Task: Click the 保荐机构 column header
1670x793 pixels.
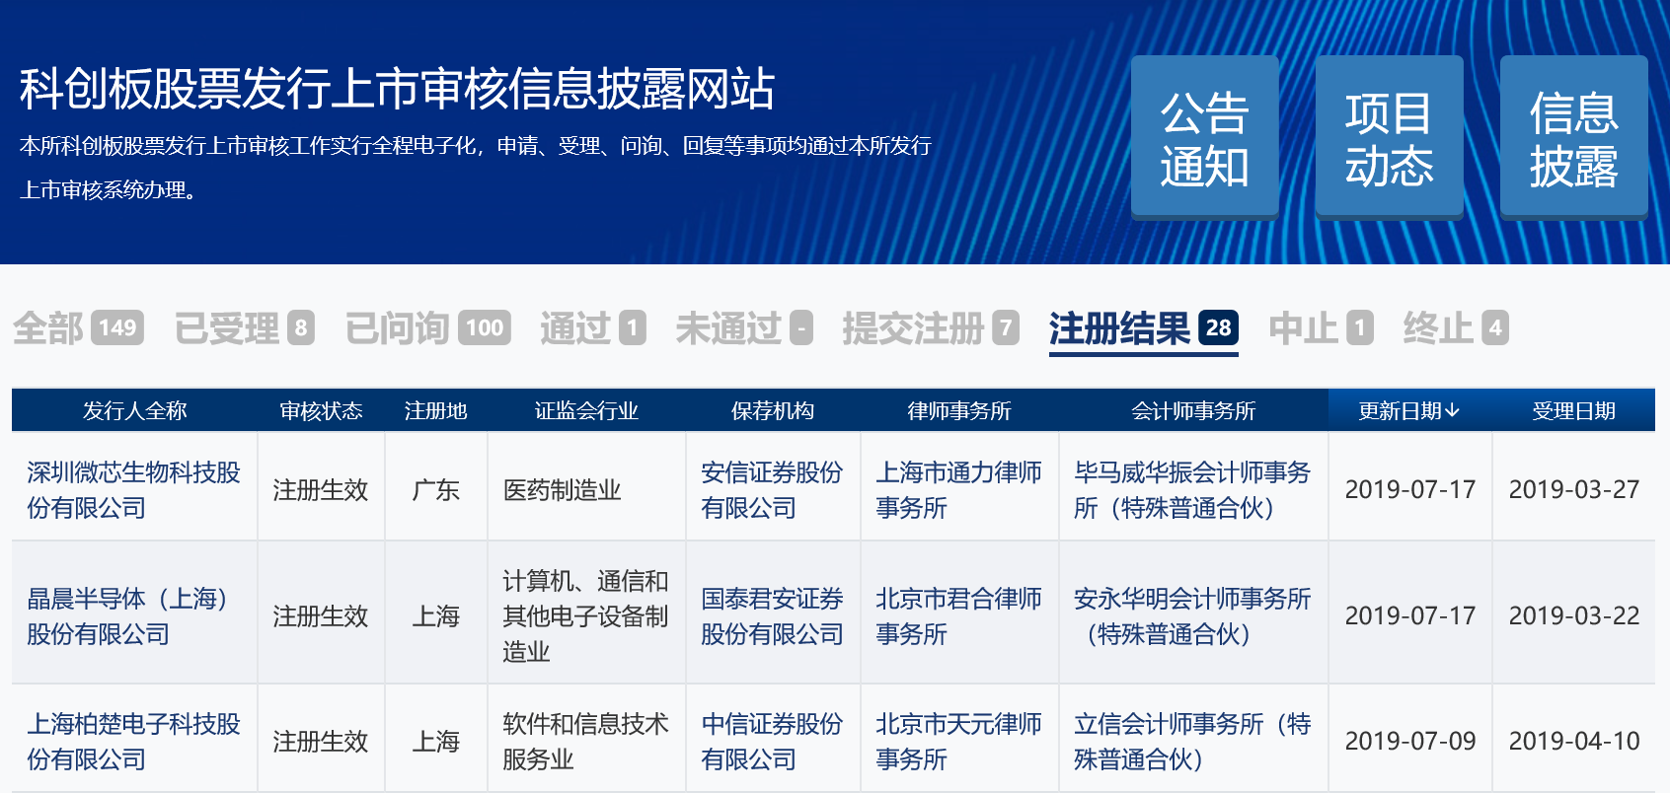Action: pos(772,410)
